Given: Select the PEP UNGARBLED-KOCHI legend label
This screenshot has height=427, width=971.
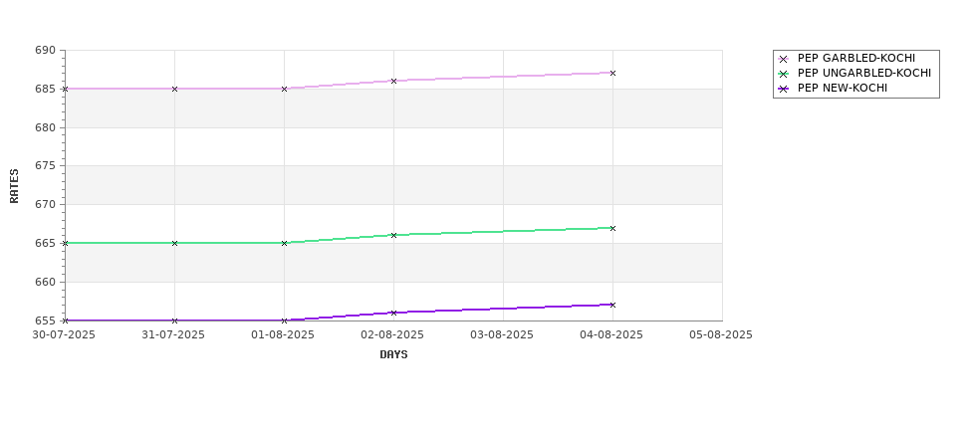Looking at the screenshot, I should (863, 74).
